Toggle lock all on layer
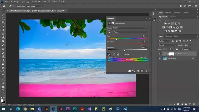This screenshot has height=112, width=199. pos(177,49)
